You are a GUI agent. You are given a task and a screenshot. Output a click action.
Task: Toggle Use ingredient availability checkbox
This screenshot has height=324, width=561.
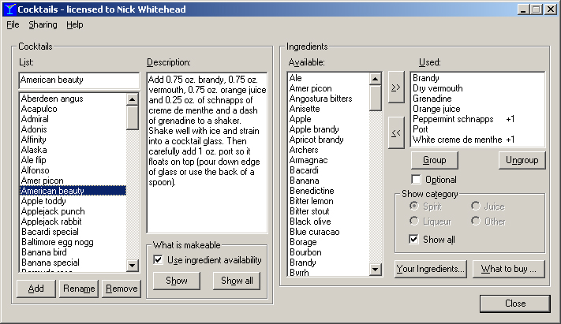click(158, 259)
